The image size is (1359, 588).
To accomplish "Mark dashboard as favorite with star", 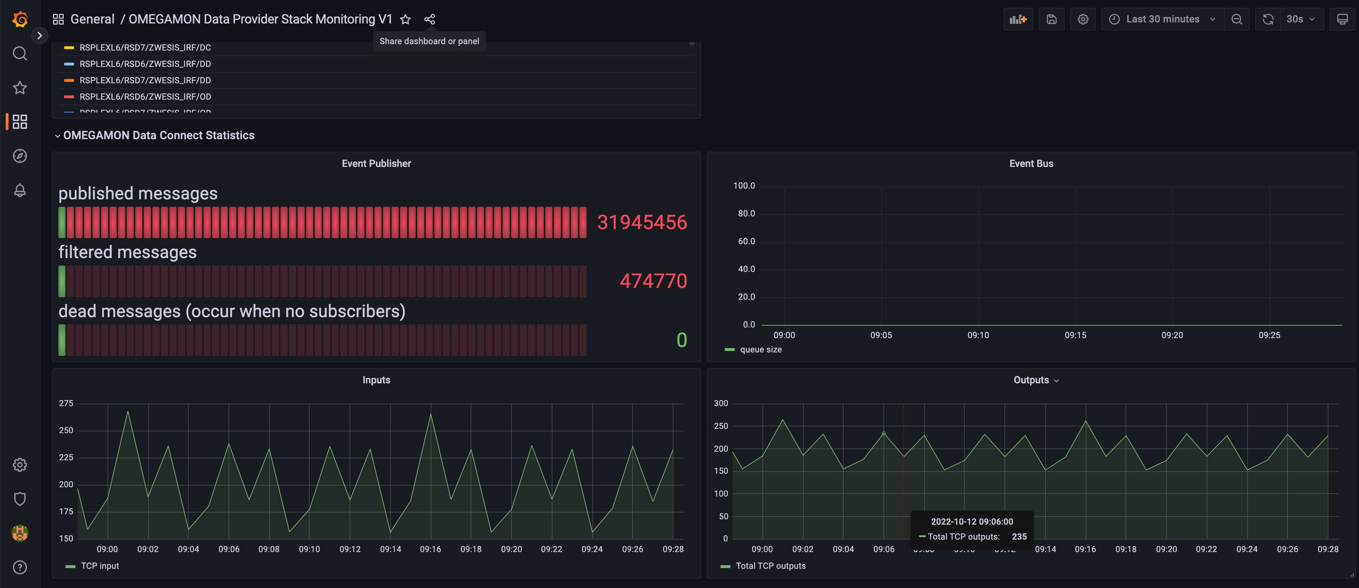I will (405, 20).
